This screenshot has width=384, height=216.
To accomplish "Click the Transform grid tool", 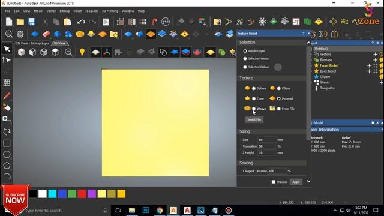I will (7, 82).
